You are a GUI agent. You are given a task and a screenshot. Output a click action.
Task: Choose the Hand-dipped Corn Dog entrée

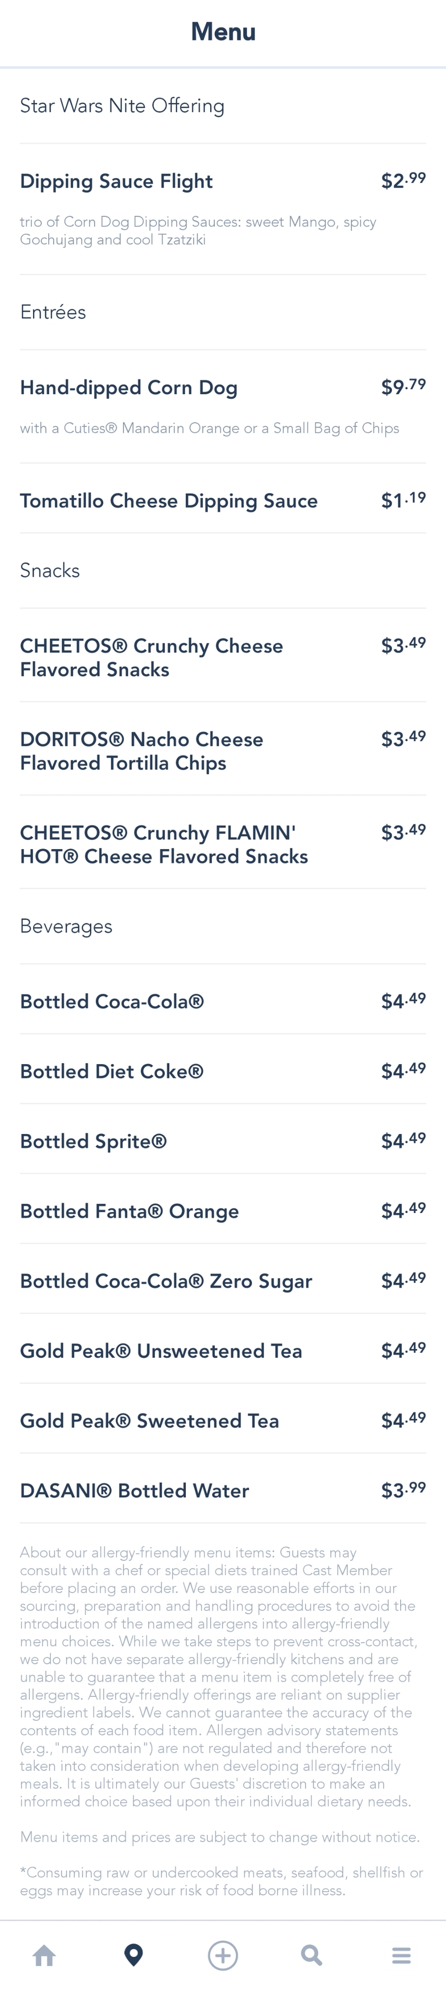pos(129,388)
